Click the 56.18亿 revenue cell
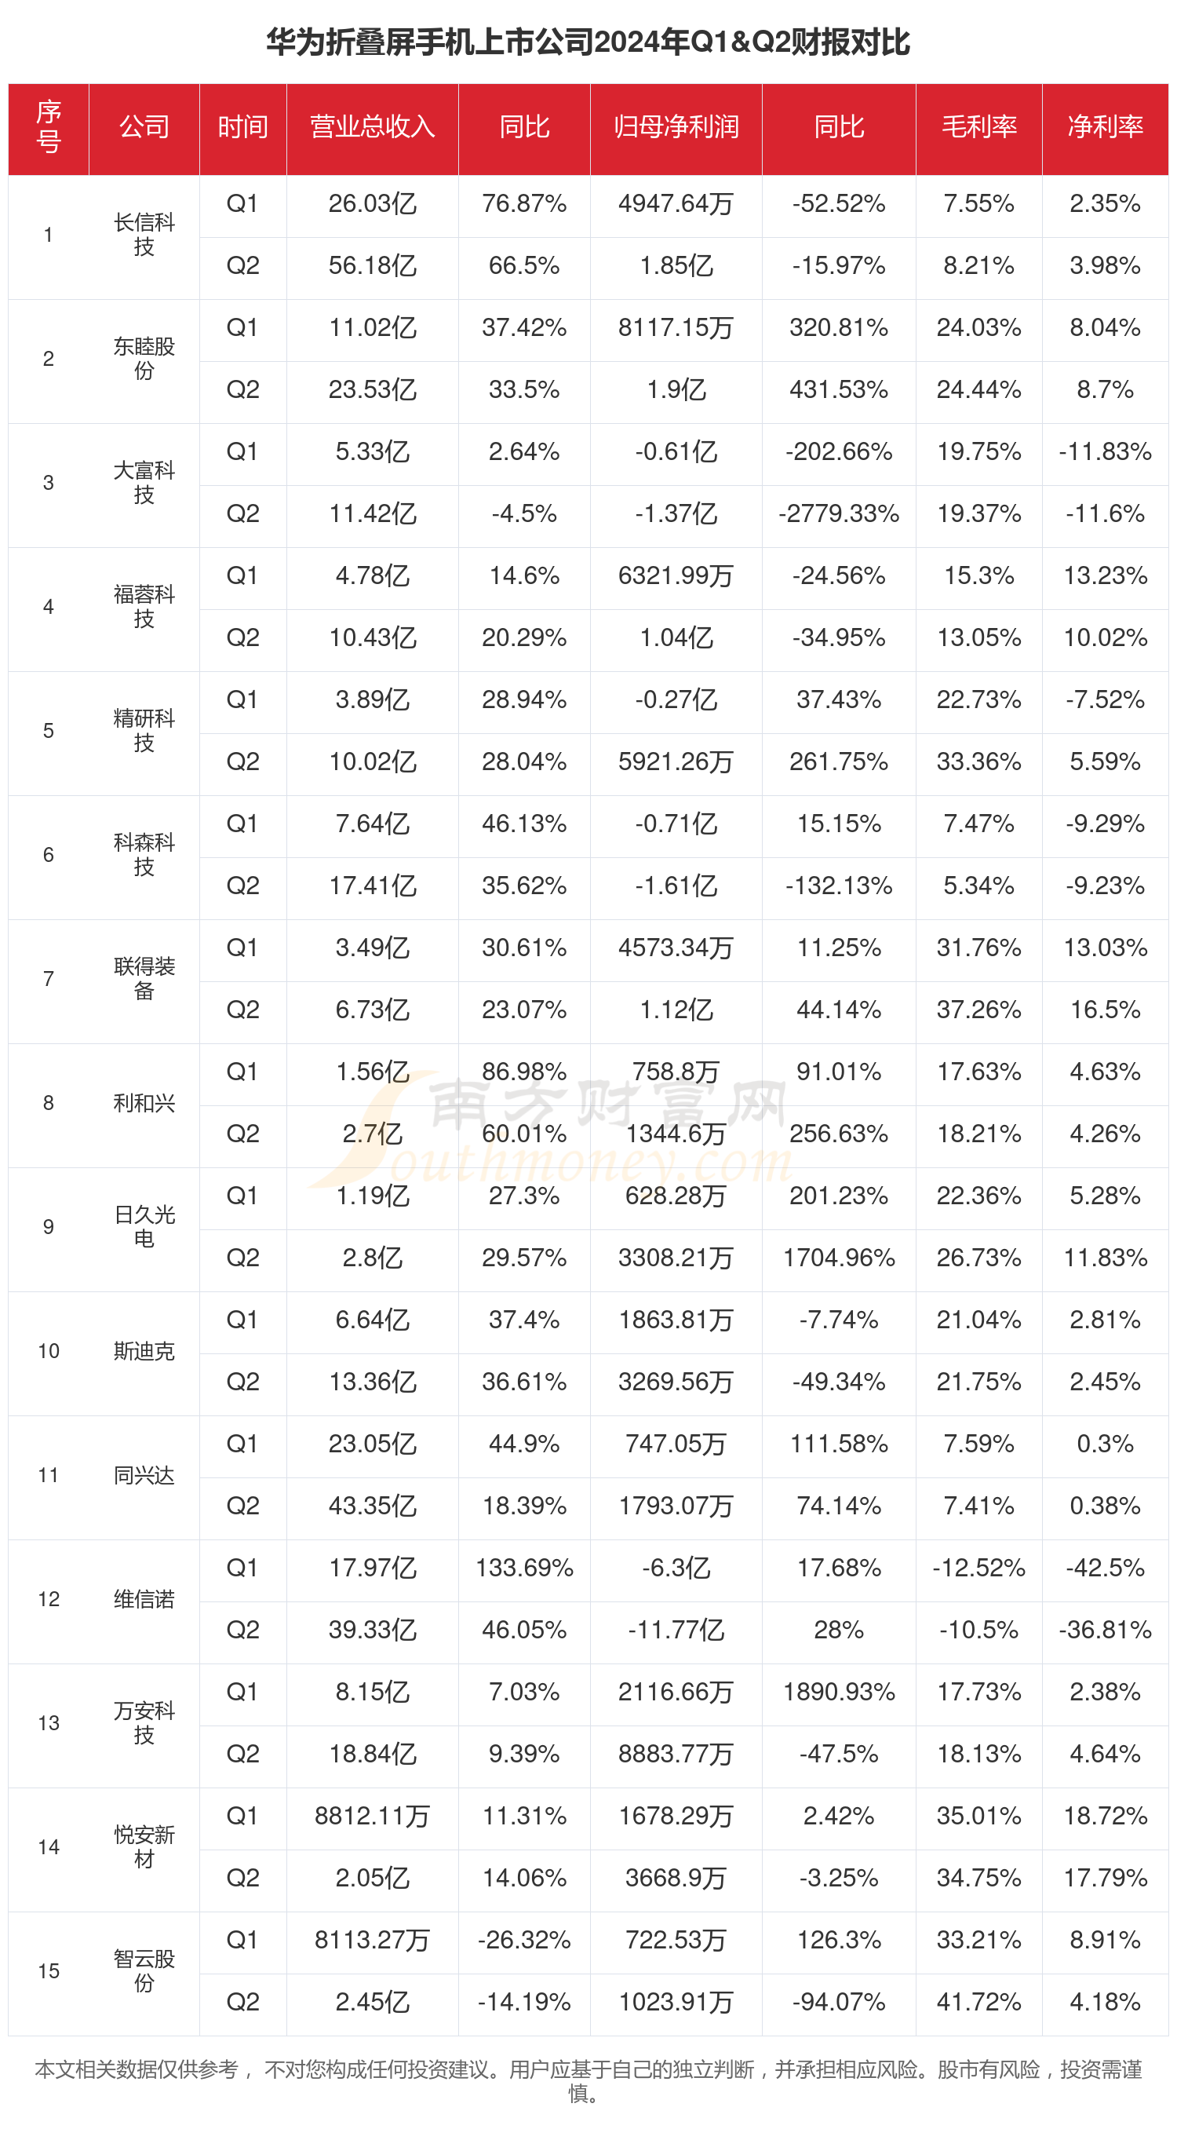 [x=372, y=266]
